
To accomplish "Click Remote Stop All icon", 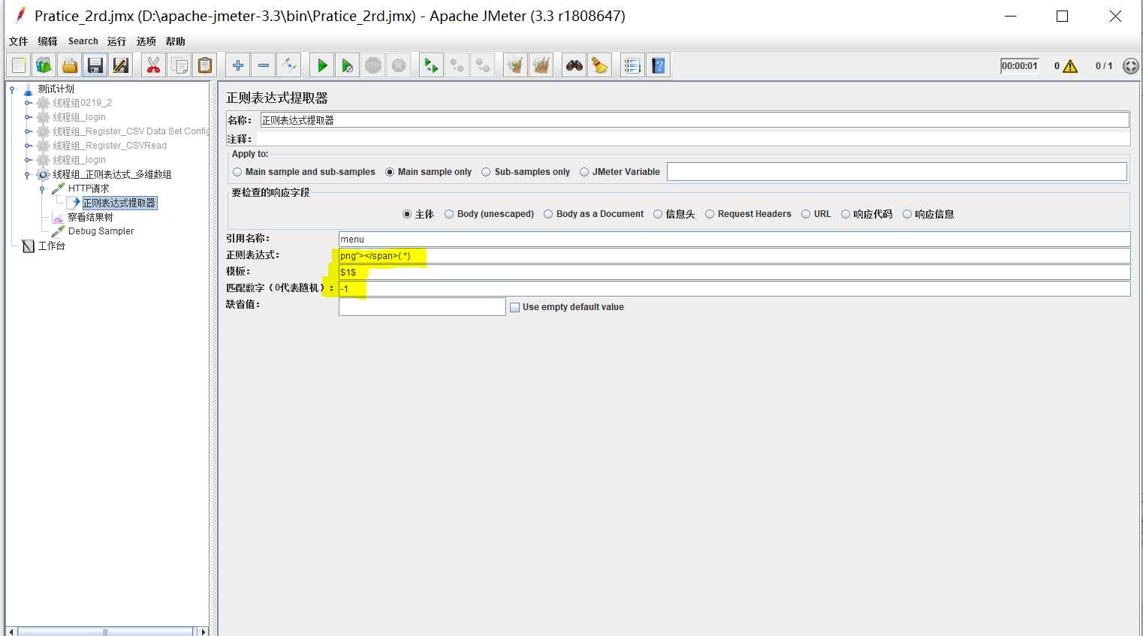I will [x=457, y=65].
